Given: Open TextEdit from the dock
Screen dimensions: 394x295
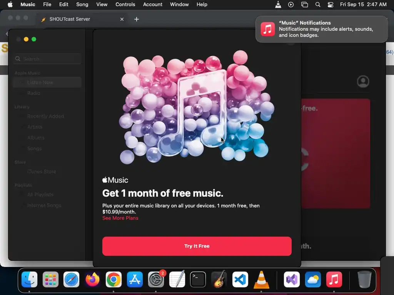Looking at the screenshot, I should (x=177, y=279).
